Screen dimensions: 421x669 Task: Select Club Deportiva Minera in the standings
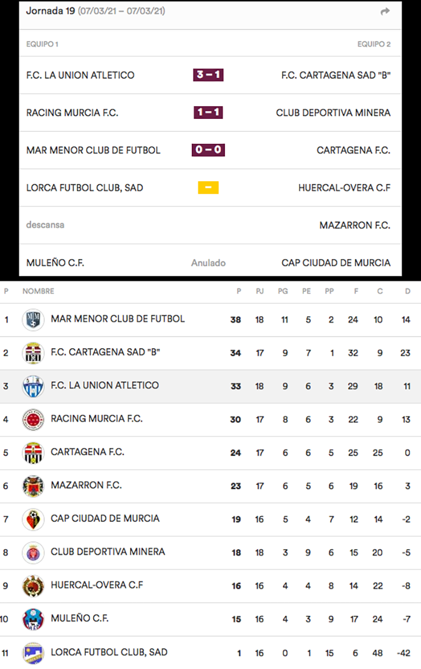point(108,552)
